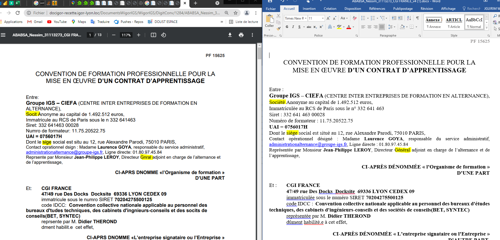This screenshot has height=240, width=500.
Task: Switch to the Insertion ribbon tab
Action: [309, 9]
